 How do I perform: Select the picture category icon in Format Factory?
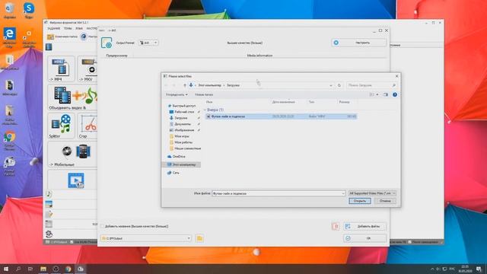[49, 204]
